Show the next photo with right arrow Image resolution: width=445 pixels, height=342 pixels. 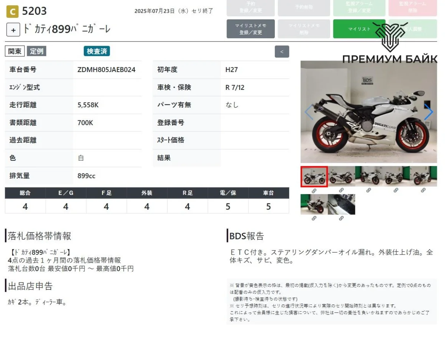click(x=428, y=112)
